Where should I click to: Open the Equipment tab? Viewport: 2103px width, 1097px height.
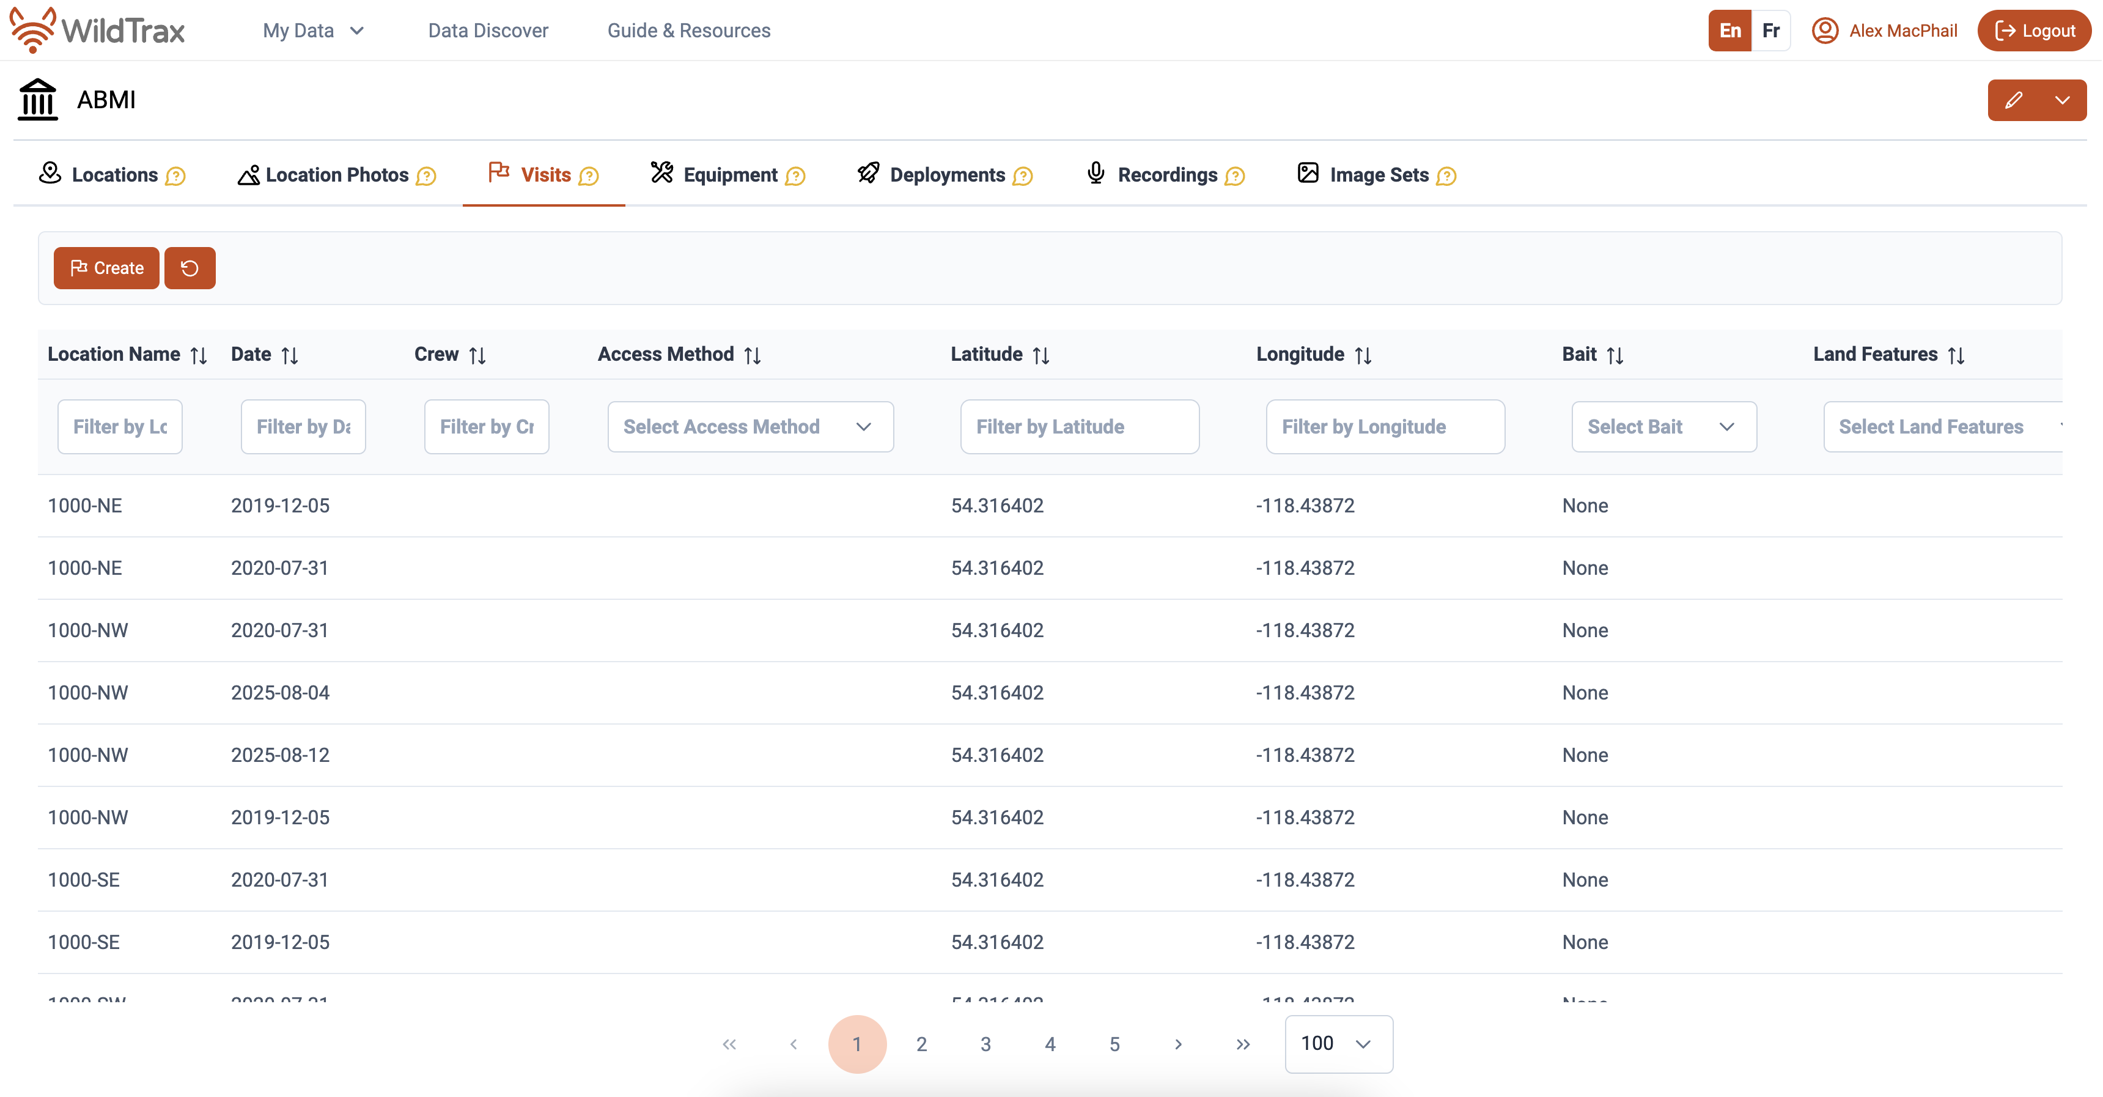[x=729, y=175]
